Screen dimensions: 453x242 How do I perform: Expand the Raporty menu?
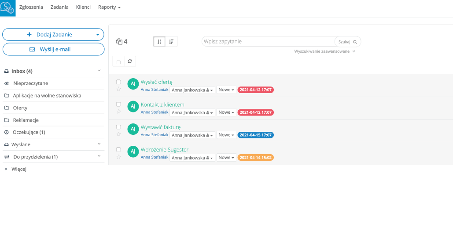109,7
